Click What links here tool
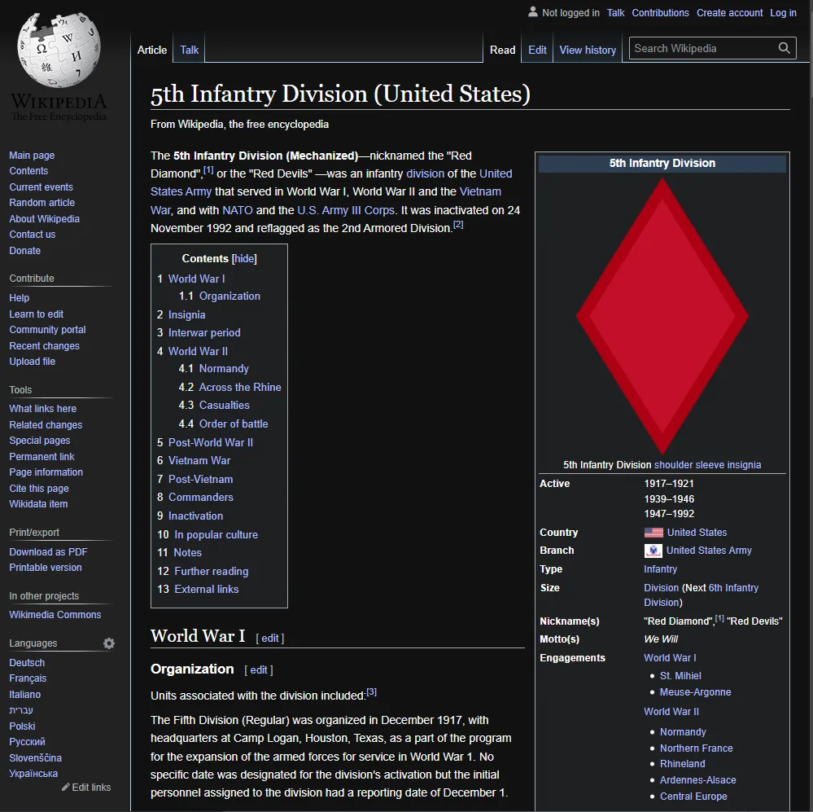The width and height of the screenshot is (813, 812). point(42,408)
